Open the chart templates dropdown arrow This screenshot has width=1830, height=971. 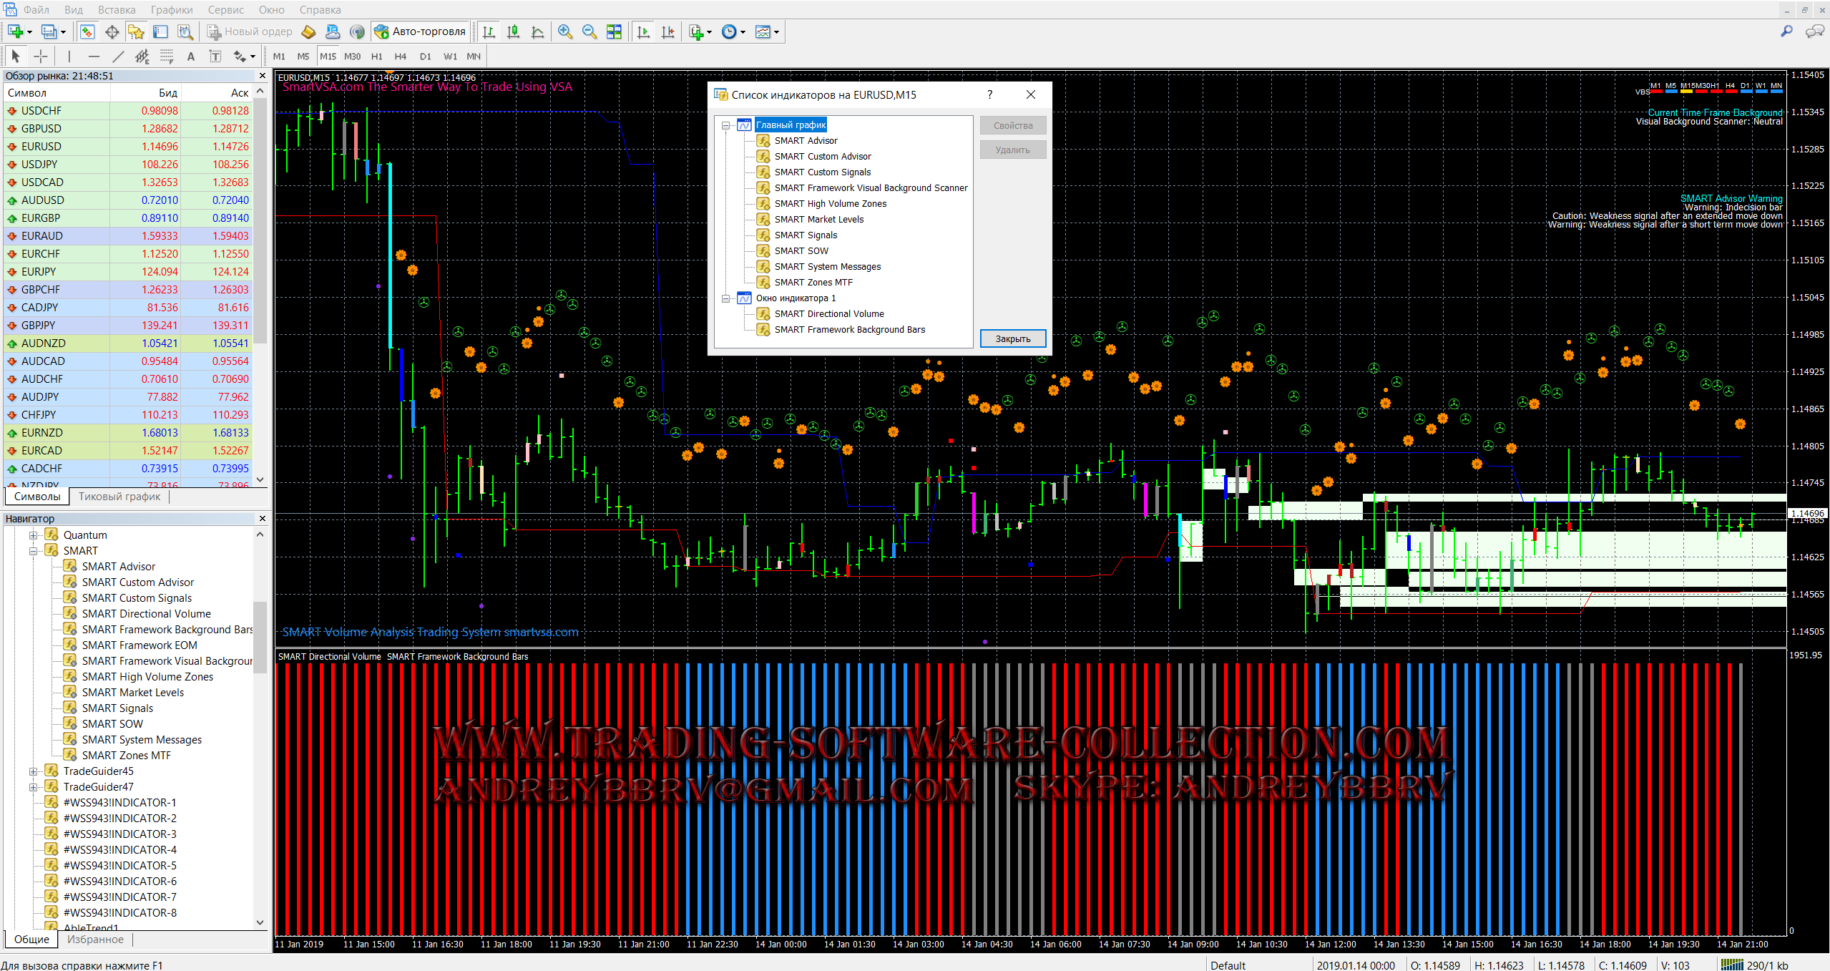776,32
